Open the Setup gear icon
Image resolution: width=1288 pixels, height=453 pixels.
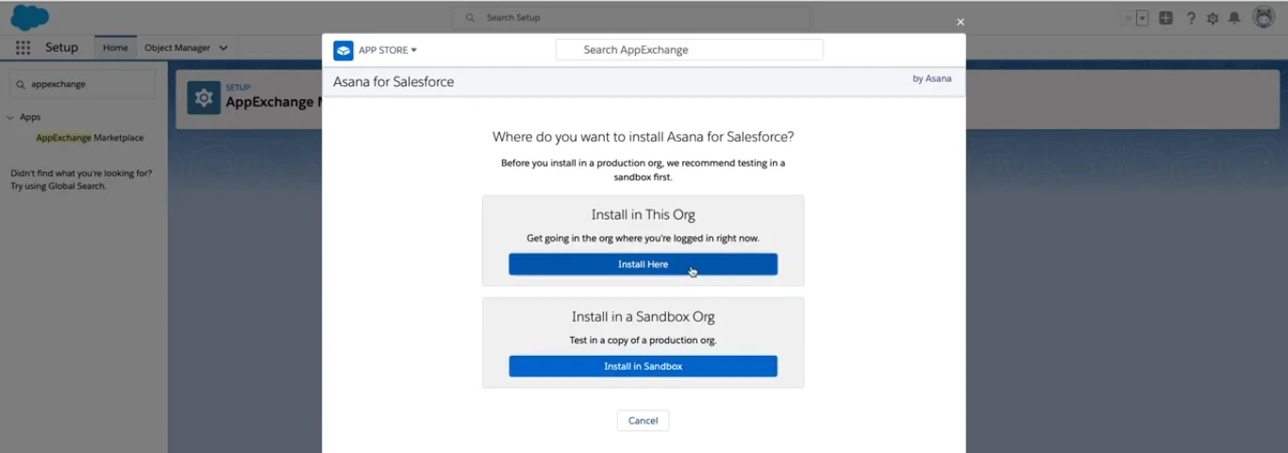click(1213, 18)
